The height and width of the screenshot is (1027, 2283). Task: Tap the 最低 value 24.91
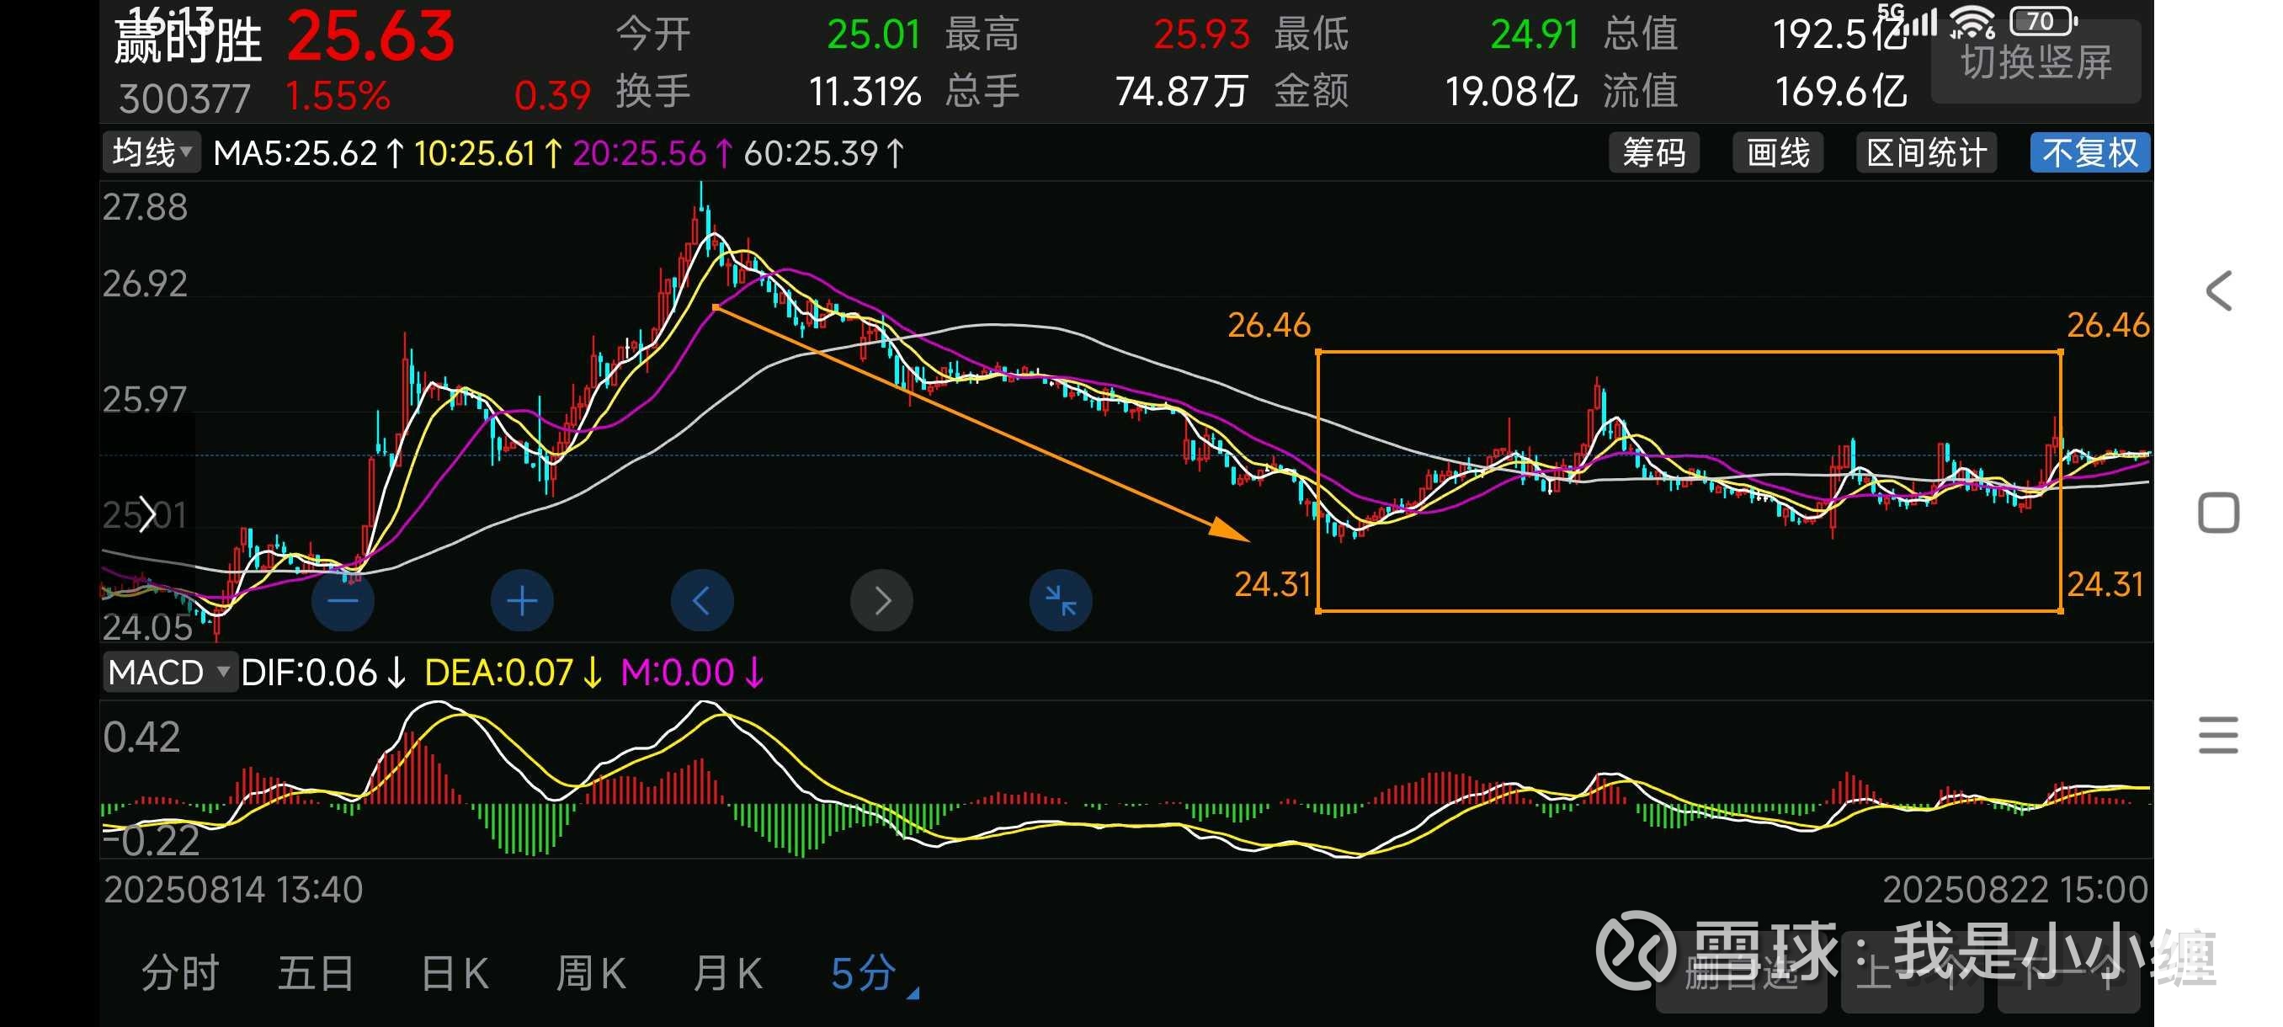(x=1535, y=35)
